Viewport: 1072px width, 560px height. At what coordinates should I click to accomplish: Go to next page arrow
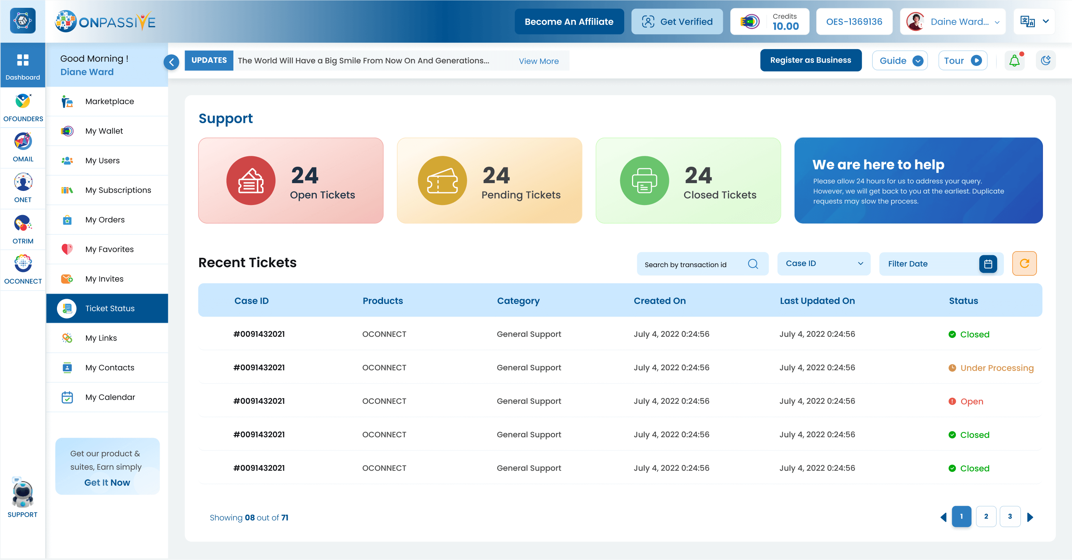pyautogui.click(x=1030, y=517)
